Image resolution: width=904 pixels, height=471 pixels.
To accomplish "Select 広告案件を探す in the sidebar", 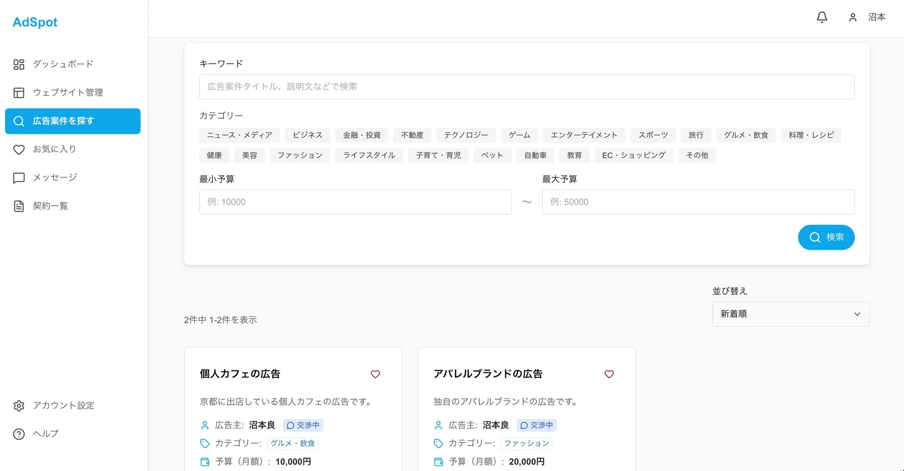I will click(x=64, y=121).
